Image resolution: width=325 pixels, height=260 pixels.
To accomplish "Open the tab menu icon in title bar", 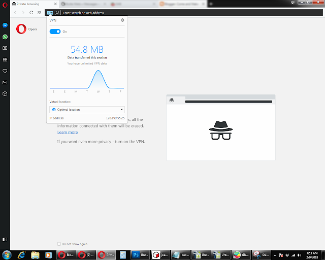I will 292,3.
